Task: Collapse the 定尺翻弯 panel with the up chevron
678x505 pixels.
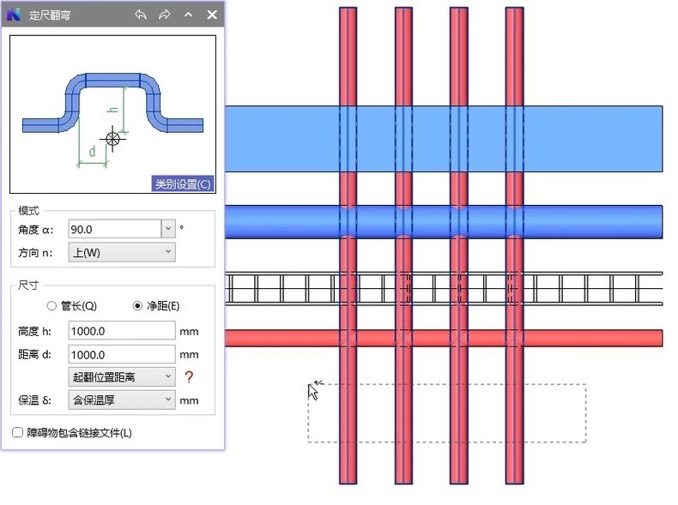Action: coord(189,15)
